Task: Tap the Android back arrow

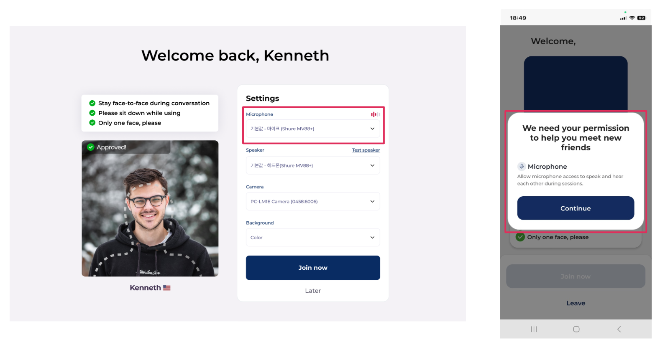Action: (619, 329)
